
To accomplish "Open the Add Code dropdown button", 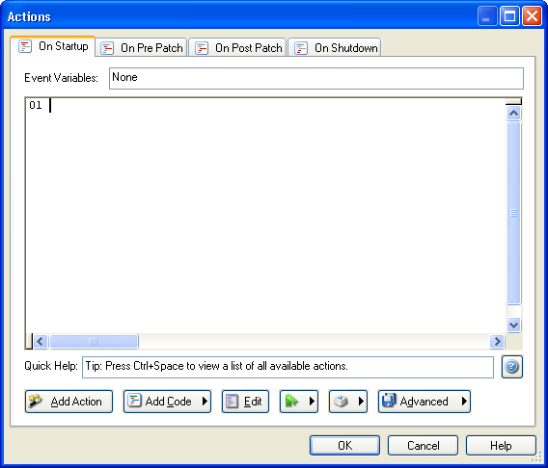I will [x=168, y=402].
